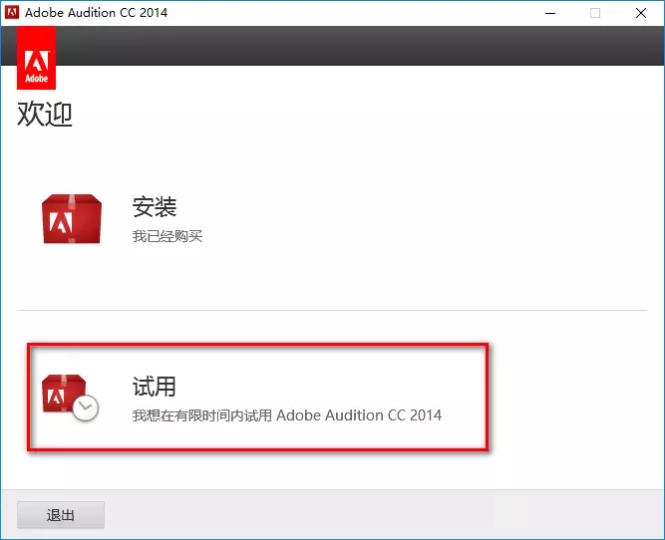Click the greyed-out maximize window button
This screenshot has height=540, width=665.
pyautogui.click(x=595, y=13)
